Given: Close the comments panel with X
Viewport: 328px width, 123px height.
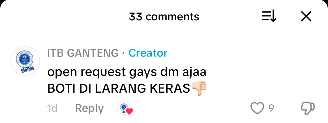Looking at the screenshot, I should (306, 16).
